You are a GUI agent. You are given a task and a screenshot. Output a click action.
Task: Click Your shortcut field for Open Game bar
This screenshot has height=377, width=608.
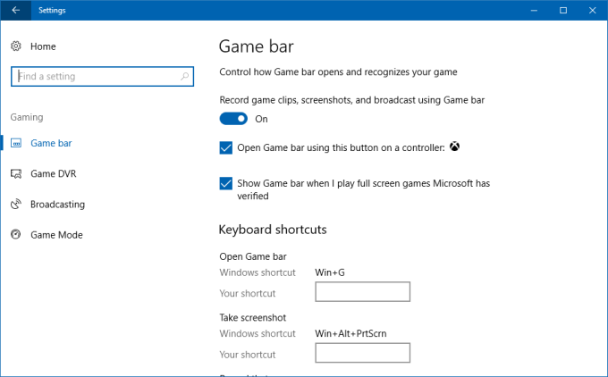tap(362, 292)
